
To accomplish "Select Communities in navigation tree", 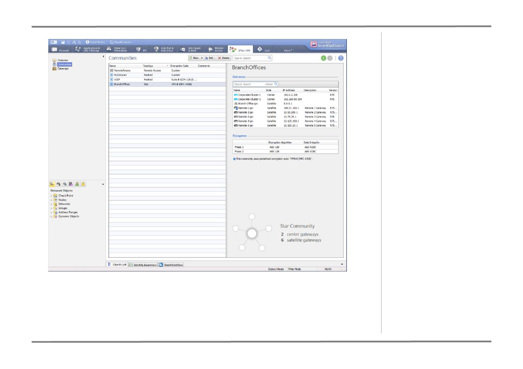I will [x=62, y=65].
